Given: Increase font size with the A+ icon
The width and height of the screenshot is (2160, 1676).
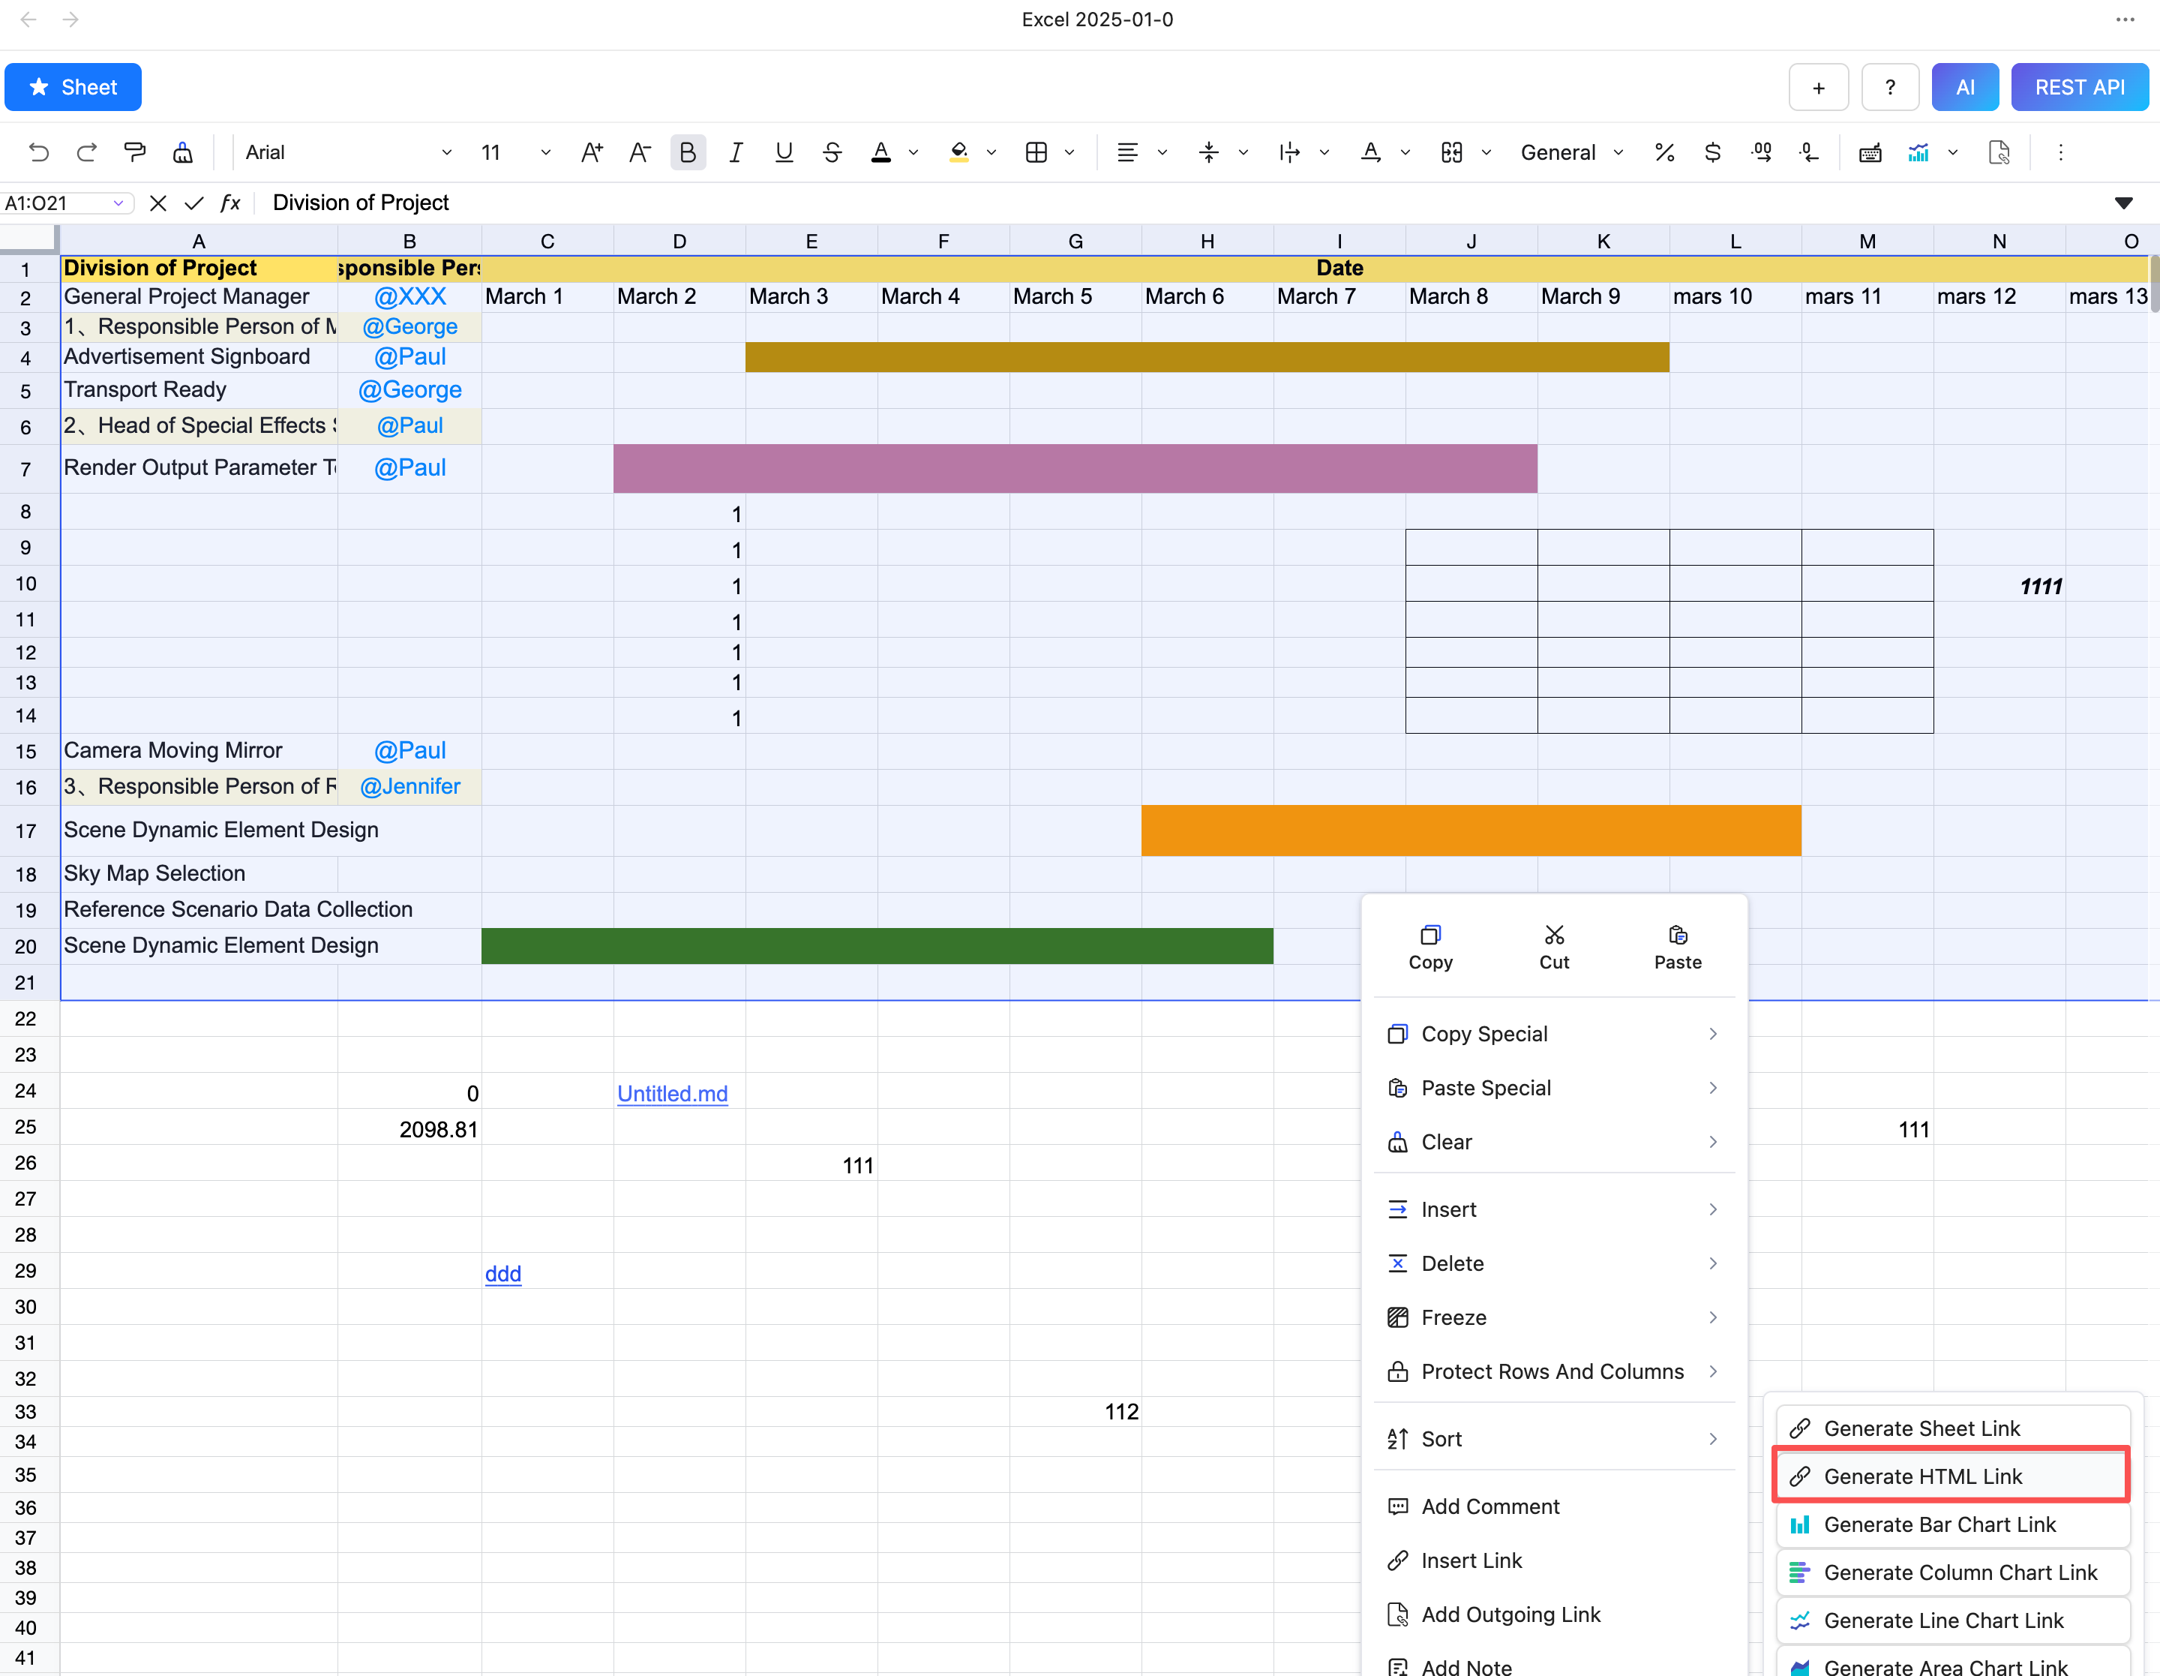Looking at the screenshot, I should [x=592, y=152].
